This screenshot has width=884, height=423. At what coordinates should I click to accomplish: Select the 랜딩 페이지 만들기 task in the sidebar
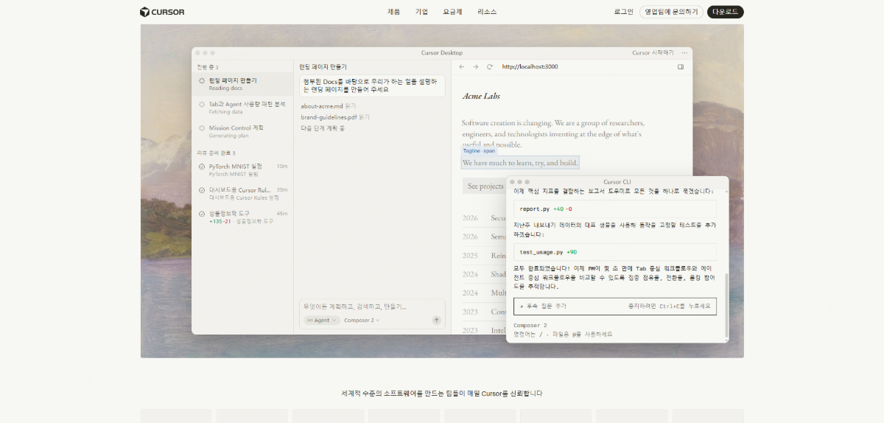[x=242, y=83]
